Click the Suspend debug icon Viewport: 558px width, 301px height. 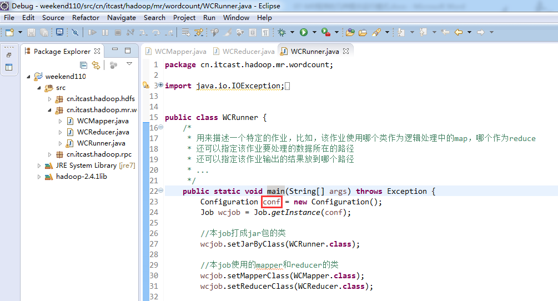tap(105, 32)
